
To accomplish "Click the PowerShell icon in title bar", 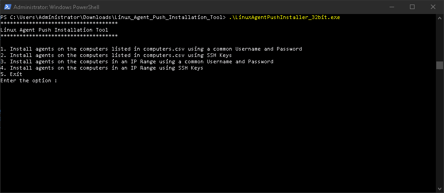I will tap(6, 7).
